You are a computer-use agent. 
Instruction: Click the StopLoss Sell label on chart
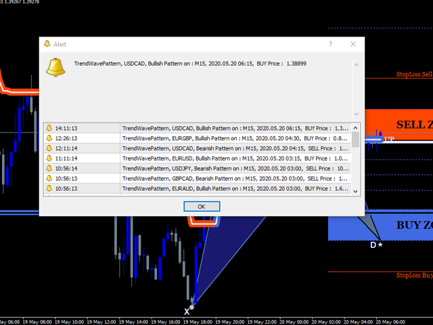[x=415, y=74]
